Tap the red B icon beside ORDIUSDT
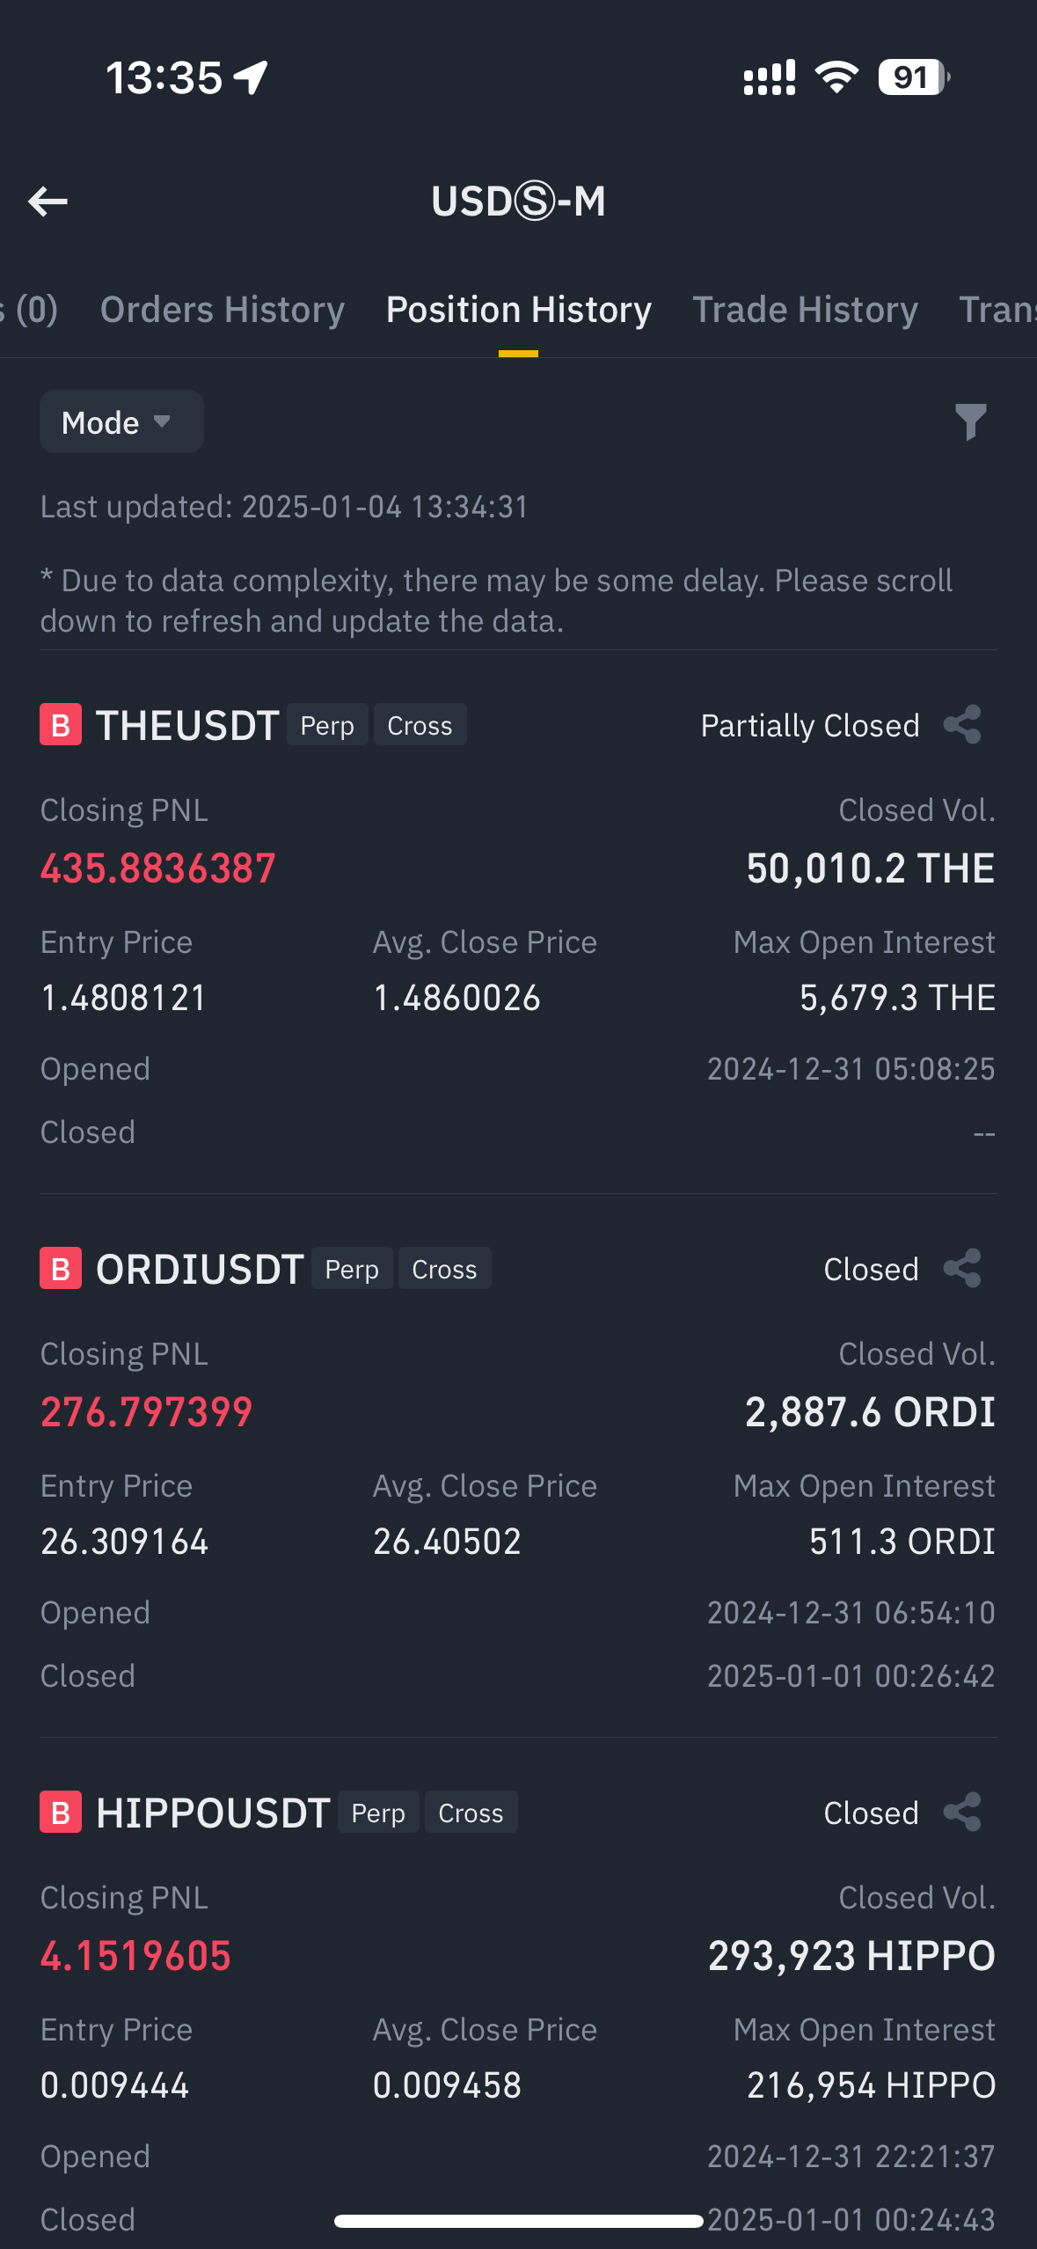This screenshot has height=2249, width=1037. 61,1269
